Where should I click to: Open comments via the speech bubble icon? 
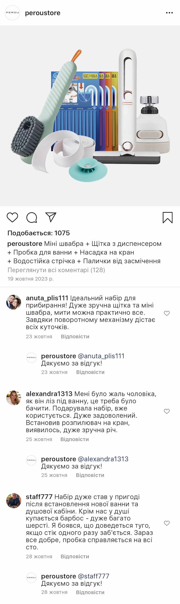tap(32, 217)
